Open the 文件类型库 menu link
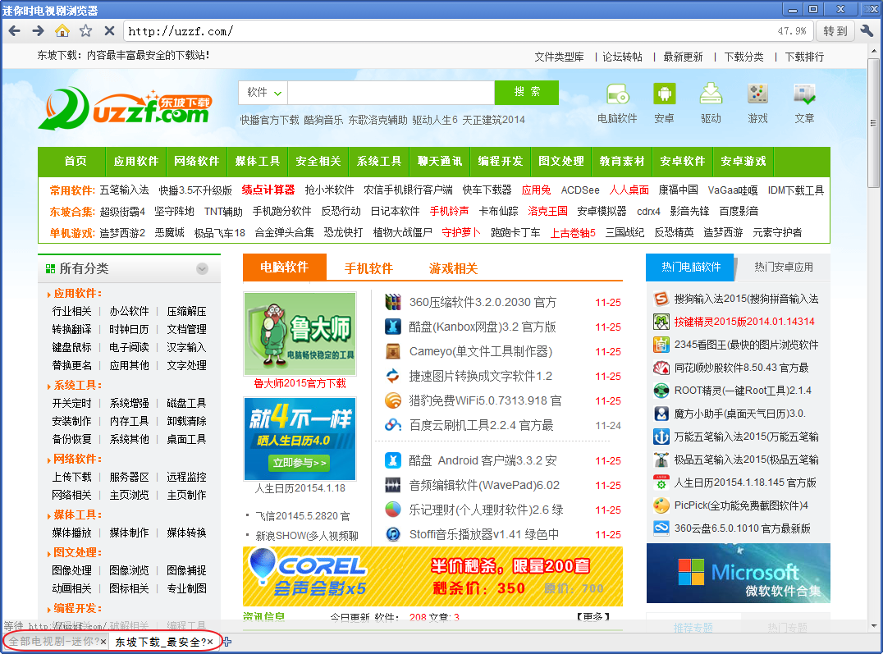Viewport: 883px width, 654px height. 559,57
